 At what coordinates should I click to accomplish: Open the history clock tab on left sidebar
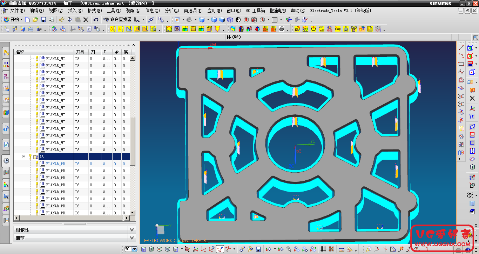tap(6, 161)
